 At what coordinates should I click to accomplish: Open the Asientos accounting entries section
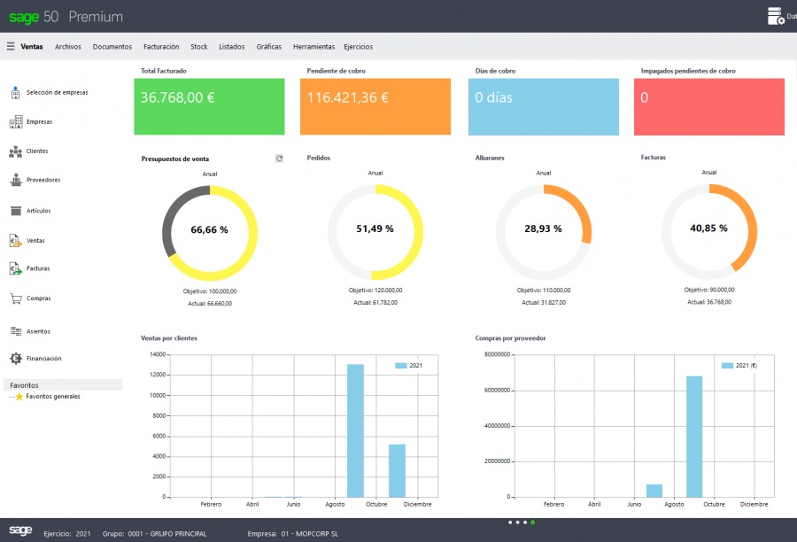pos(40,329)
